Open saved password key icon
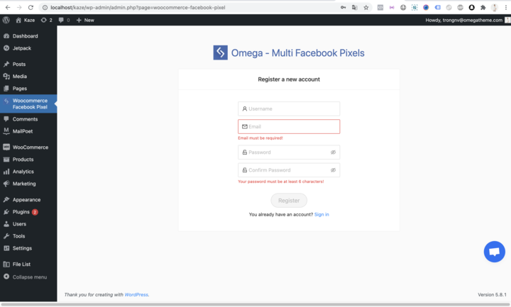511x307 pixels. 344,7
